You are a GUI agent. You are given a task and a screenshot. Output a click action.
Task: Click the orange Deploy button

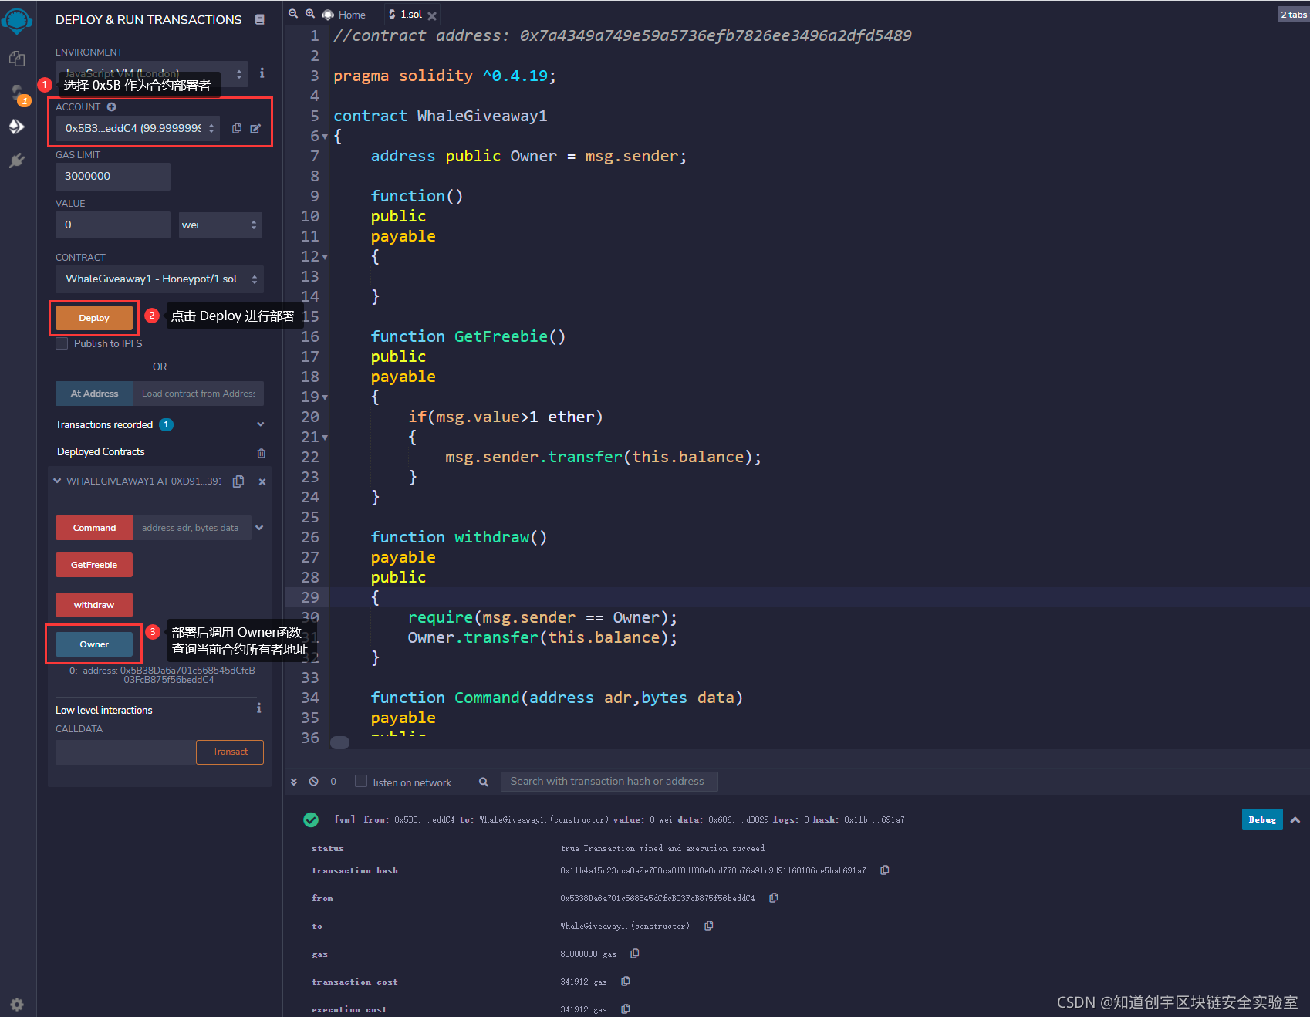[x=94, y=318]
